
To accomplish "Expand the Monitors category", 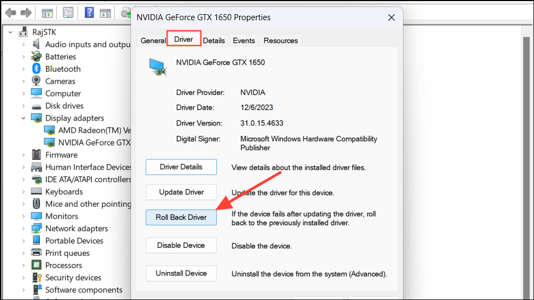I will tap(23, 216).
